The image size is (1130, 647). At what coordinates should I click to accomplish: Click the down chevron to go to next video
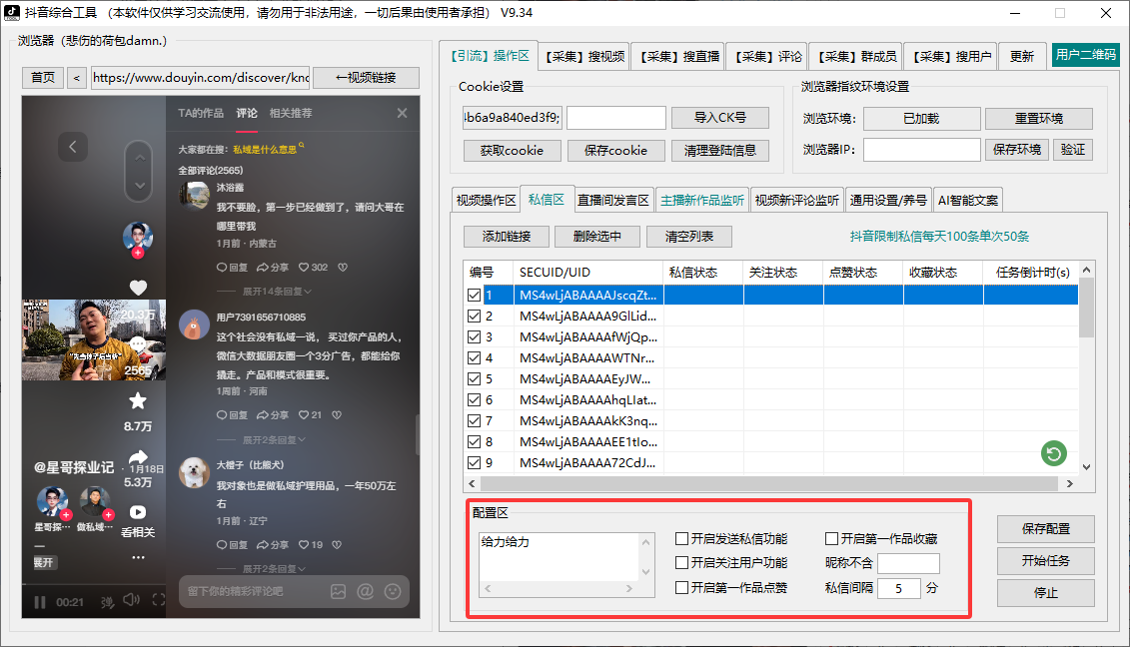(138, 187)
